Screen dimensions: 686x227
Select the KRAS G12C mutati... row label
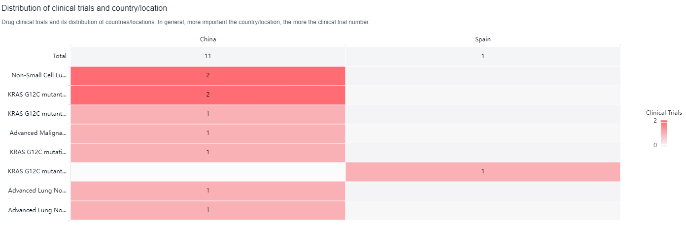(37, 152)
